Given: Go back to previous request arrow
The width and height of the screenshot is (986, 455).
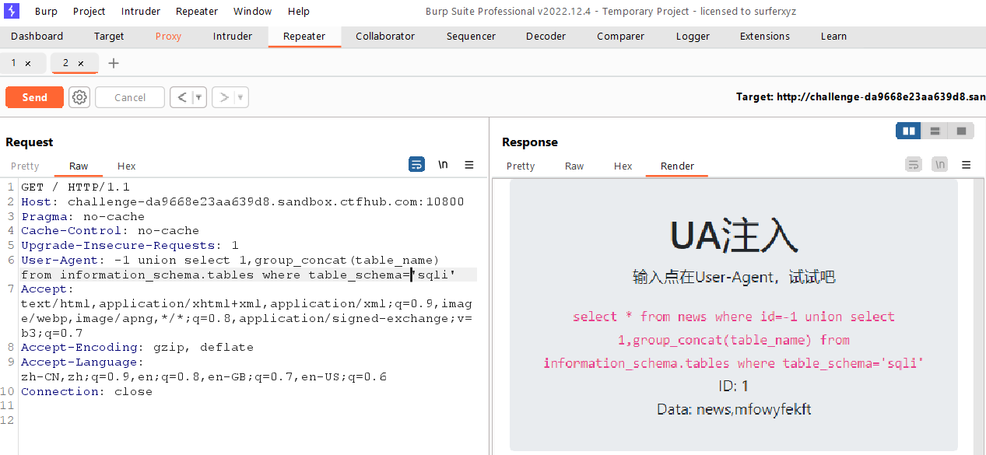Looking at the screenshot, I should pyautogui.click(x=181, y=97).
